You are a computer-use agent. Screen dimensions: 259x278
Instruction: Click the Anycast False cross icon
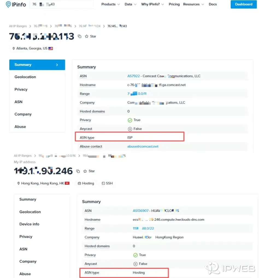point(130,128)
